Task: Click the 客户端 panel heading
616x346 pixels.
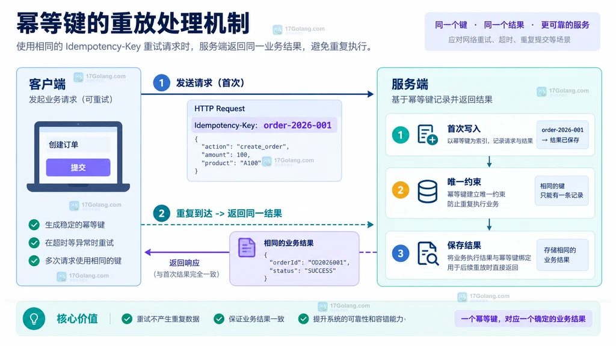Action: [47, 84]
